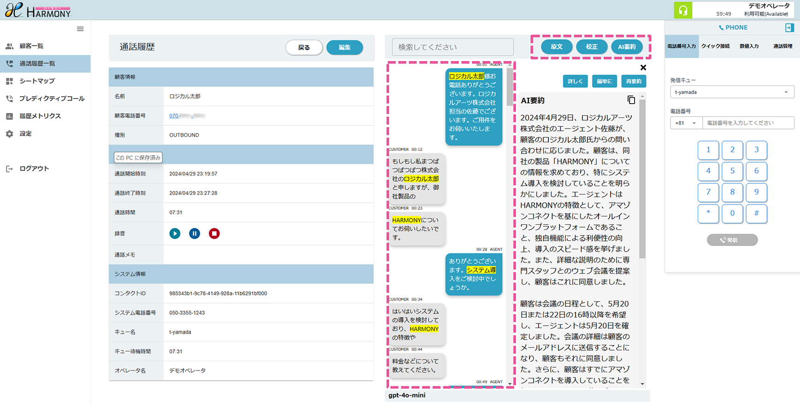Click the phone panel logout arrow icon

789,28
